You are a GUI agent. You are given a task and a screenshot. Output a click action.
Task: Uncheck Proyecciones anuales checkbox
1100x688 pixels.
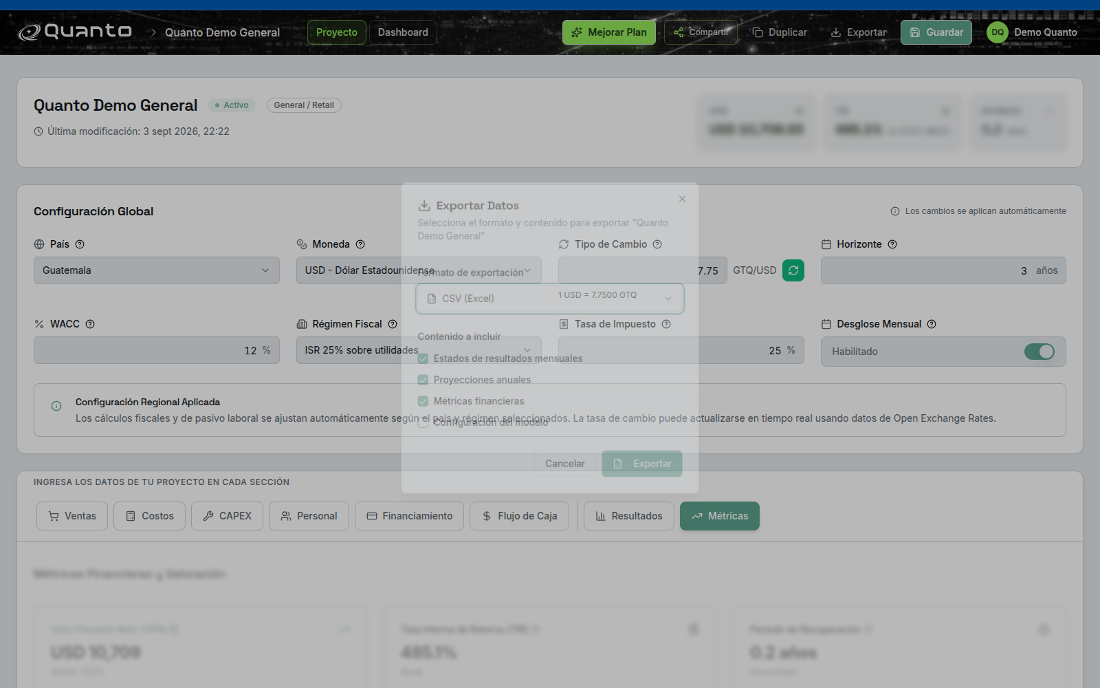(x=423, y=380)
